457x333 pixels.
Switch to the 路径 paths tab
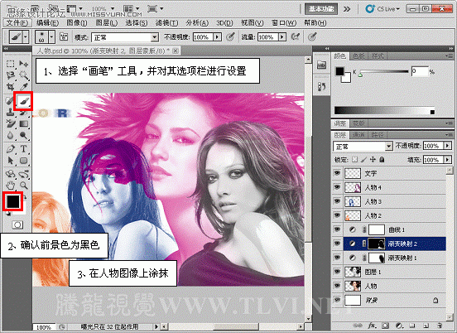coord(378,135)
